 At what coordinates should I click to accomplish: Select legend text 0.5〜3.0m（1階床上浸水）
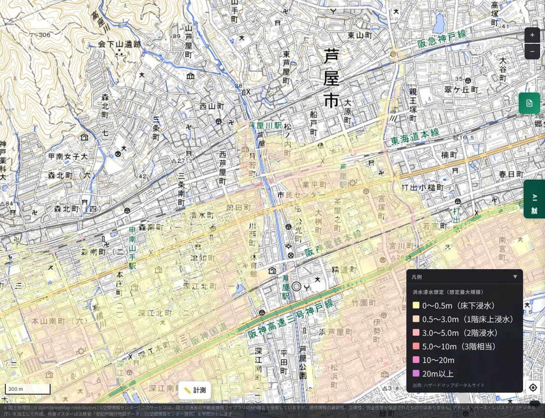468,319
